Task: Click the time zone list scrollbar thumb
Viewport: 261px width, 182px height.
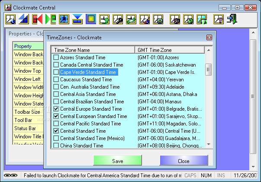Action: (x=208, y=70)
